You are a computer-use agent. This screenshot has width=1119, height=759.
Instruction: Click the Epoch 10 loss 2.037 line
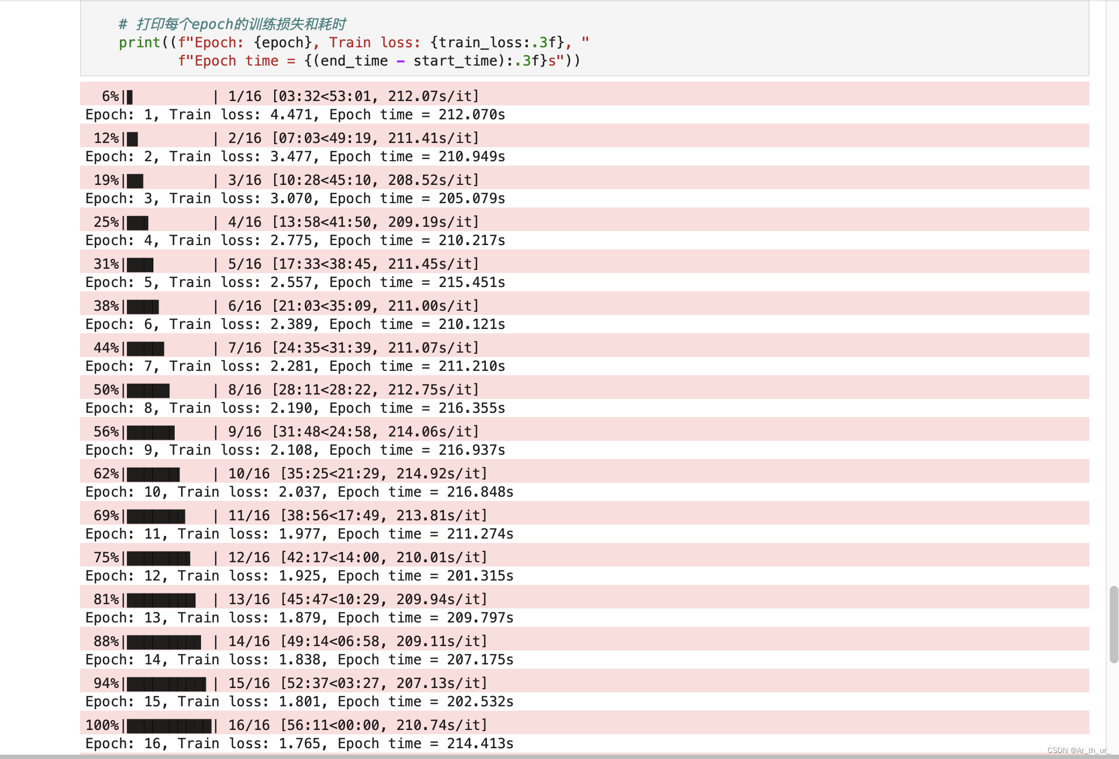[x=298, y=492]
